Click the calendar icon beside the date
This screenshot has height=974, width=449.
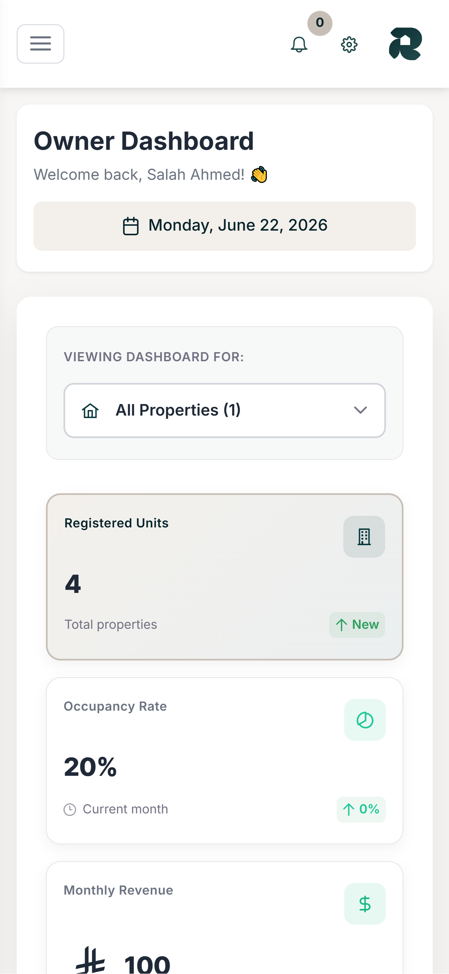[x=131, y=226]
